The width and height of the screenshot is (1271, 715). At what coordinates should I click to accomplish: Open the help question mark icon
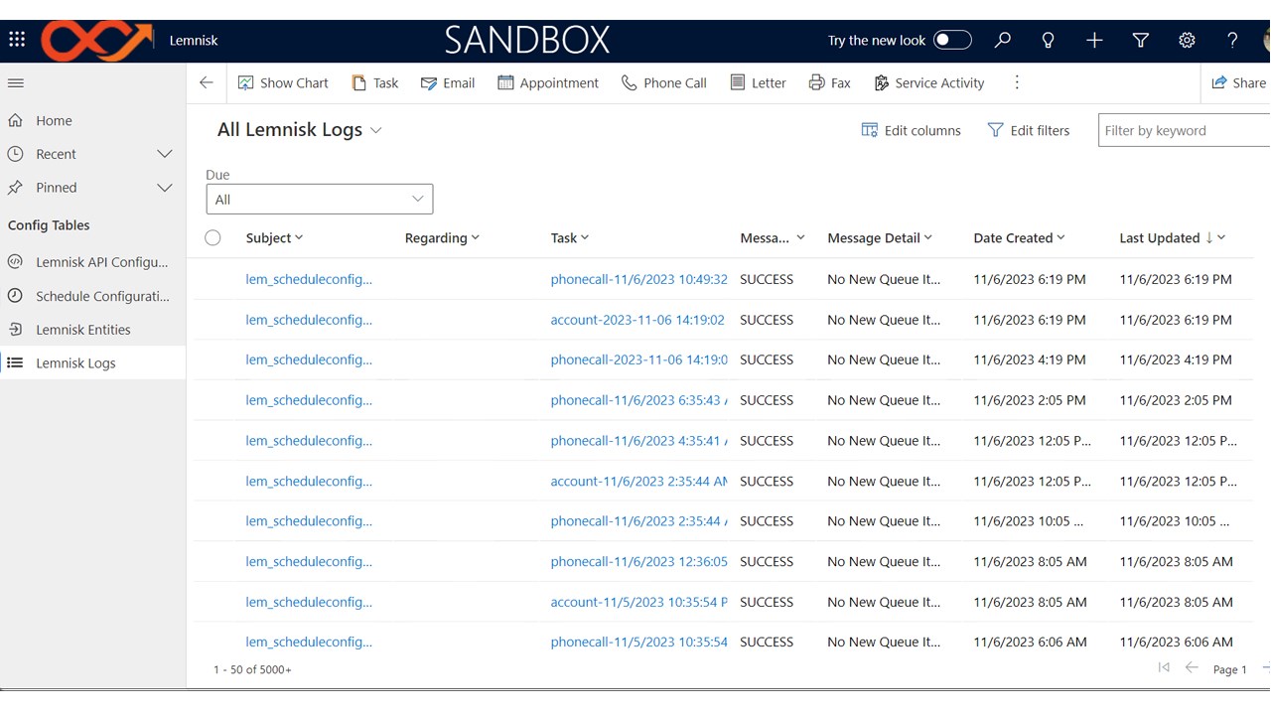click(1232, 40)
